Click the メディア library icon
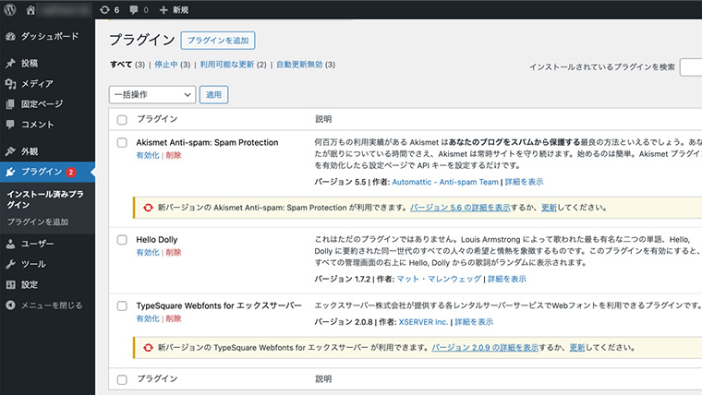Screen dimensions: 702x395 click(x=10, y=84)
